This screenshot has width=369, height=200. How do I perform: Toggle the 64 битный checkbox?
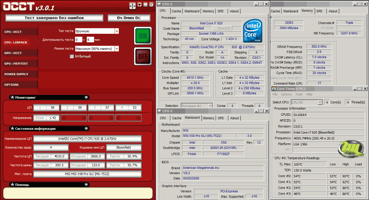coord(71,56)
